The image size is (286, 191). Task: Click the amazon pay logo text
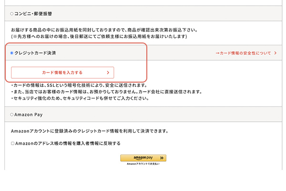pos(142,158)
